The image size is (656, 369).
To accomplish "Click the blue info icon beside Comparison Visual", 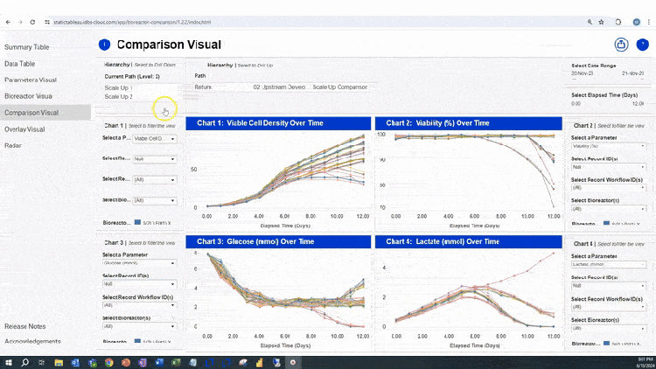I will [x=104, y=45].
